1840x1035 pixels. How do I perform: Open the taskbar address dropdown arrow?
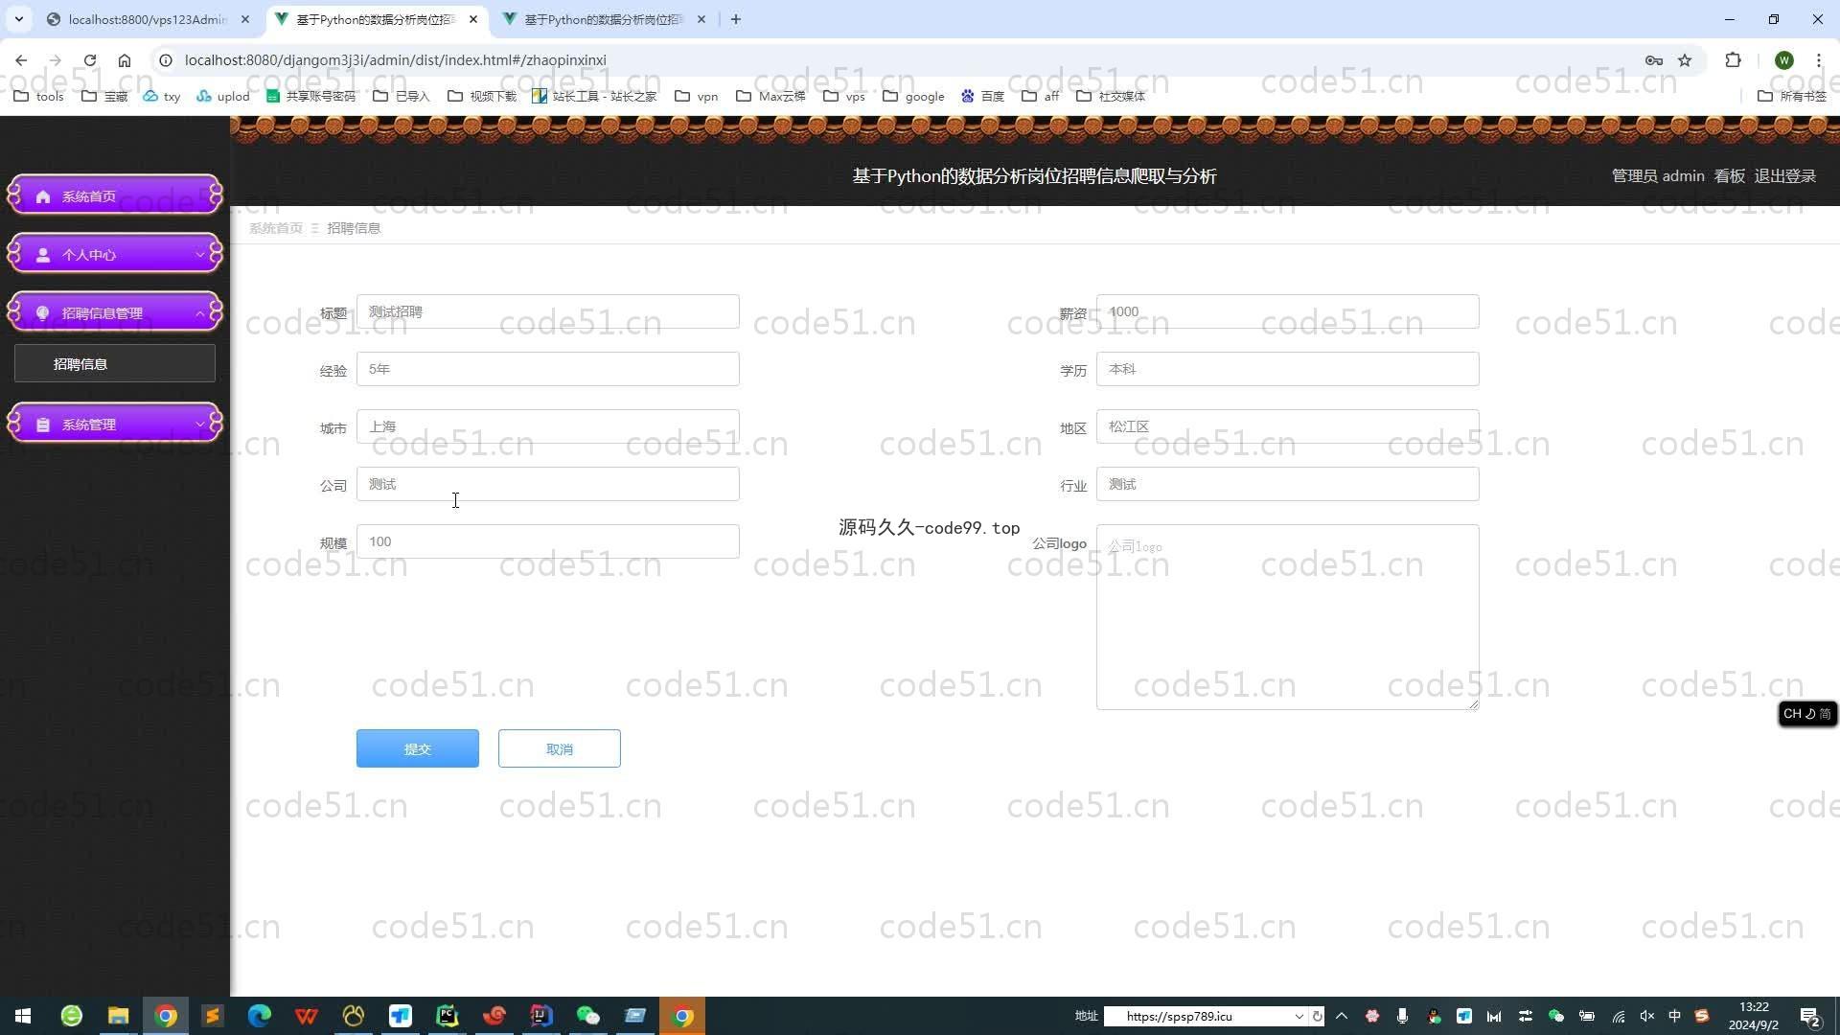[1299, 1017]
